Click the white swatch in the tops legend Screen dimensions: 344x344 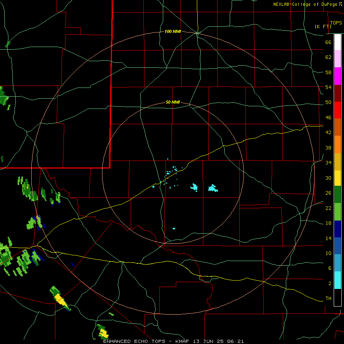[338, 42]
